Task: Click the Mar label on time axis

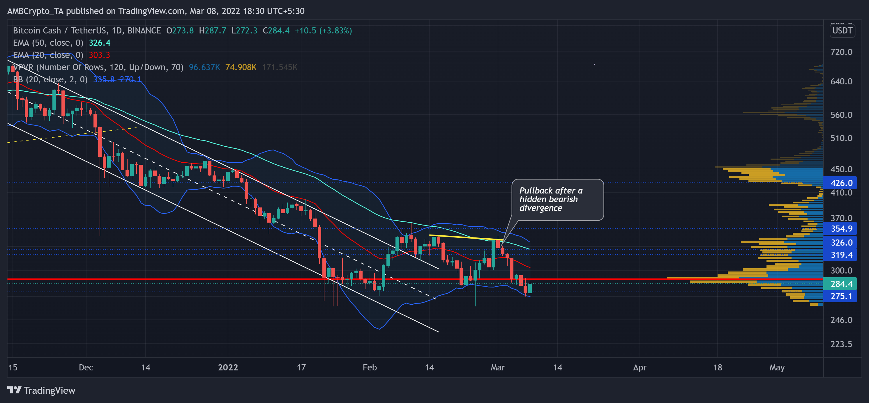Action: coord(498,367)
